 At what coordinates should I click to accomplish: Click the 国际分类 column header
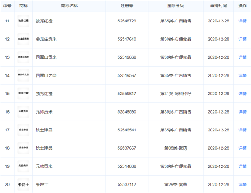coord(175,6)
